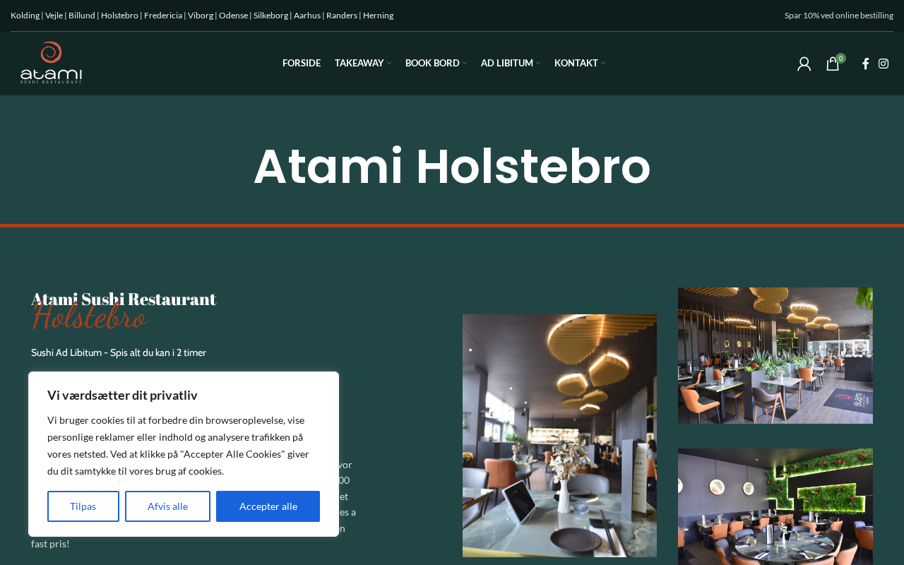
Task: Open the Takeaway menu item
Action: [359, 64]
